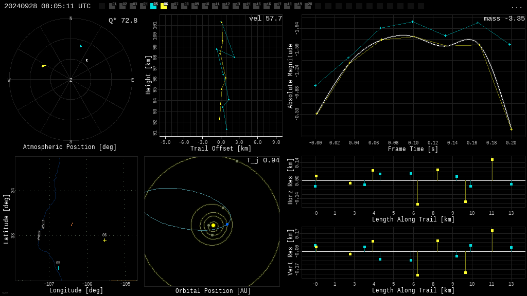Screen dimensions: 527x296
Task: Select station 20 indicator in top bar
Action: coord(308,6)
